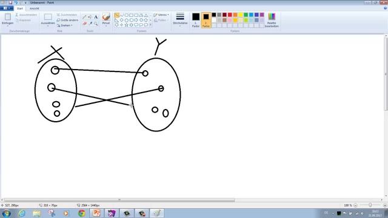This screenshot has width=388, height=218.
Task: Select the highlighted Line shape
Action: tap(117, 15)
